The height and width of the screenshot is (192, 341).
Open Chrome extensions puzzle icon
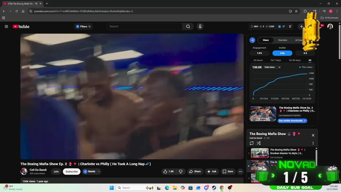pyautogui.click(x=305, y=11)
